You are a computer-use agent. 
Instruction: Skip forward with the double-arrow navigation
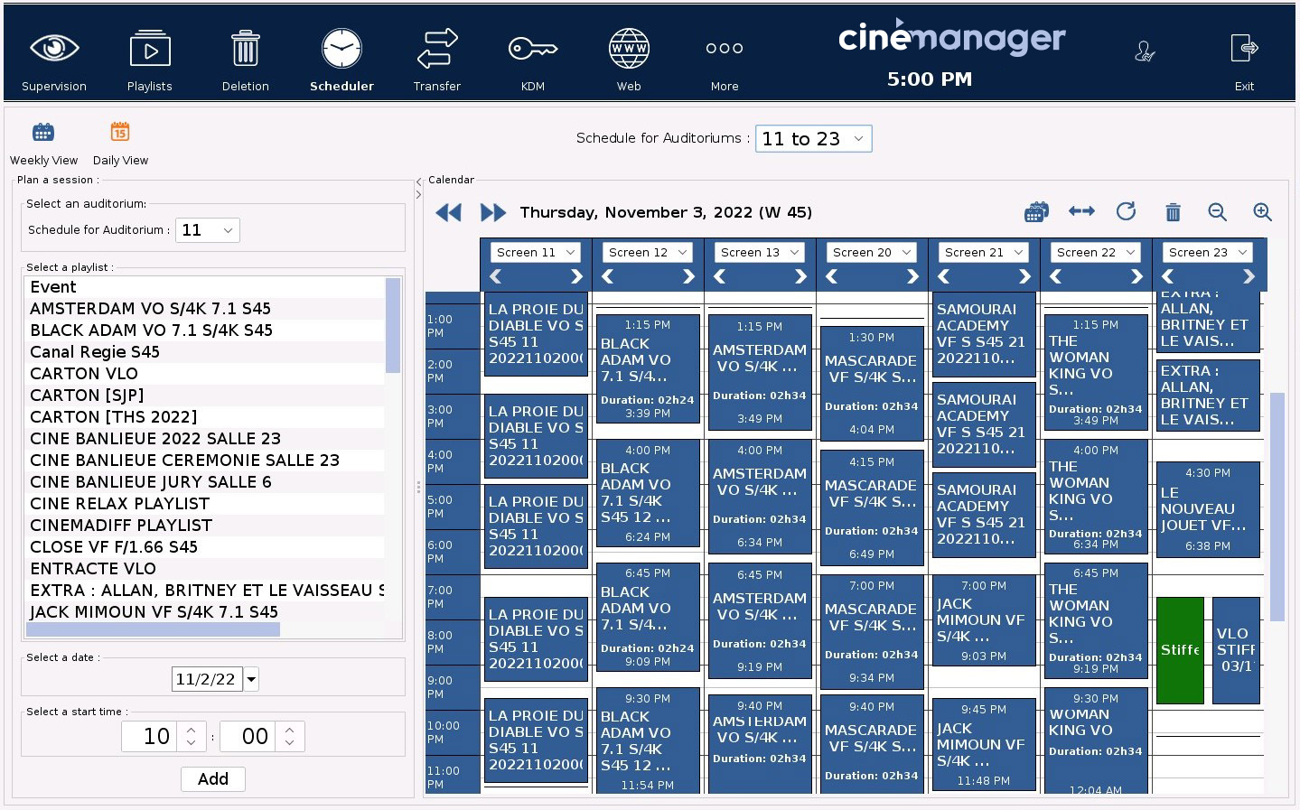[x=492, y=212]
